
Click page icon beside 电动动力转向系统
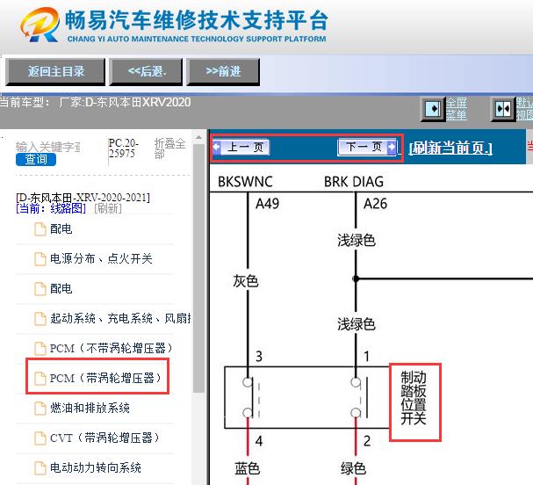point(40,468)
